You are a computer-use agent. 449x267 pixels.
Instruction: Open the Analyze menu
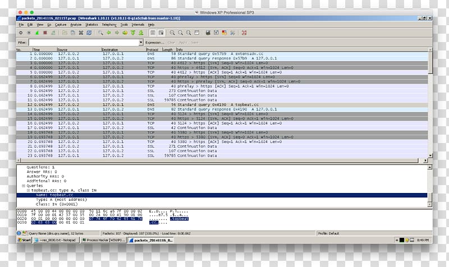76,25
